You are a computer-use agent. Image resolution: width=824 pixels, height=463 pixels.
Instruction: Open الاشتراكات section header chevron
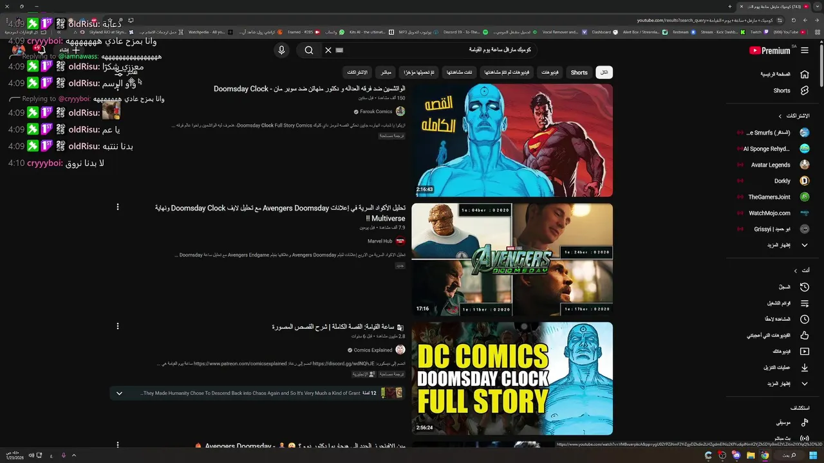pos(780,116)
